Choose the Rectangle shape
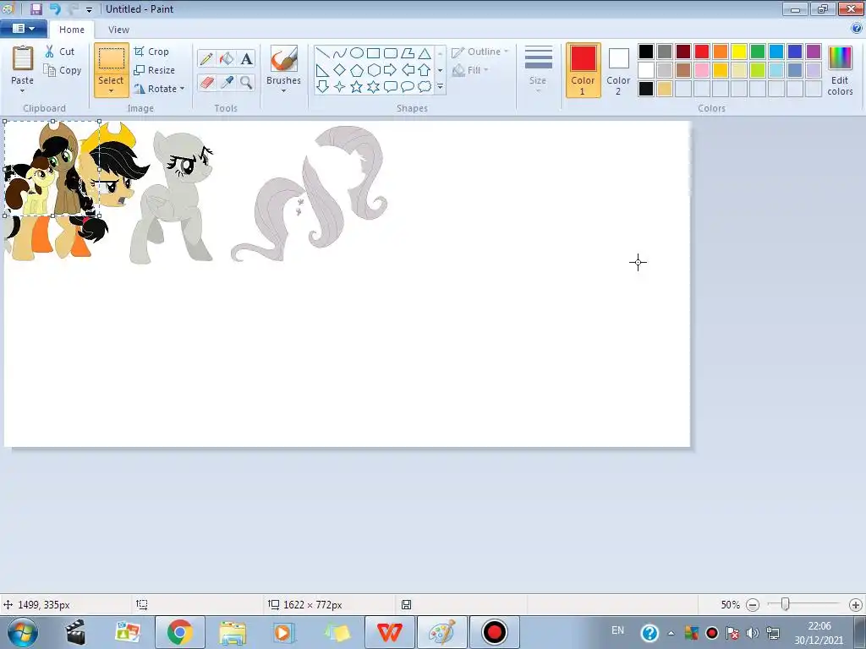866x649 pixels. tap(373, 53)
